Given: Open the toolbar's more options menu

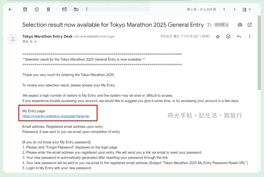Looking at the screenshot, I should coord(87,9).
